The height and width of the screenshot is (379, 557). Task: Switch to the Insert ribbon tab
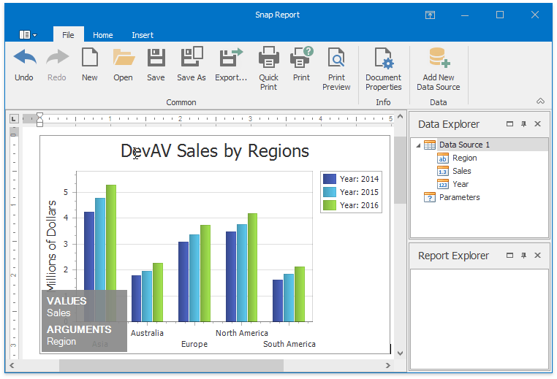tap(143, 35)
